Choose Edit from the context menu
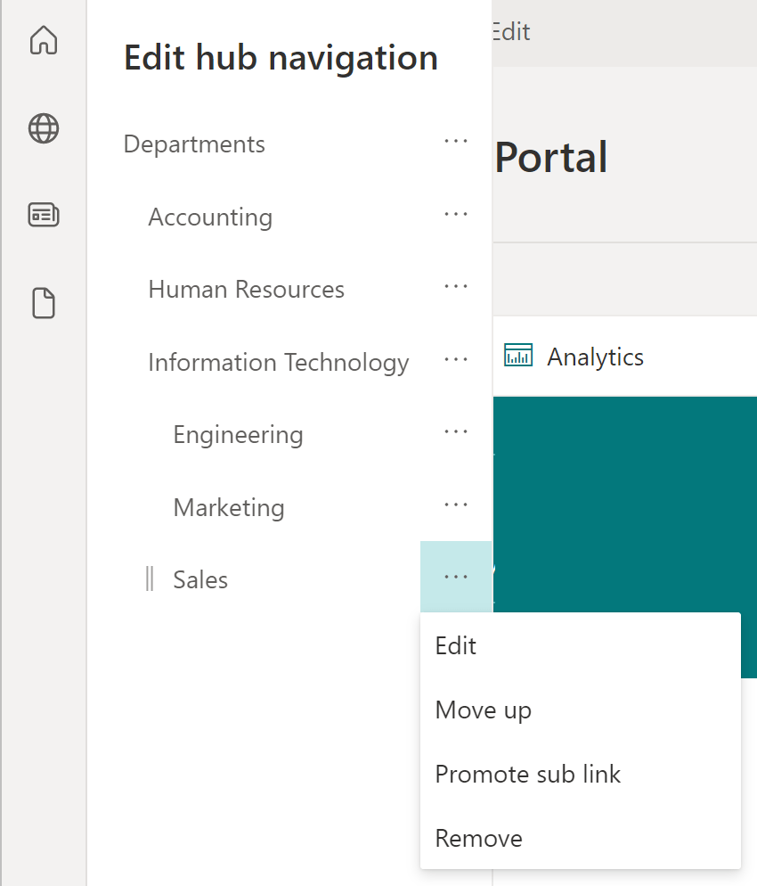 coord(456,645)
